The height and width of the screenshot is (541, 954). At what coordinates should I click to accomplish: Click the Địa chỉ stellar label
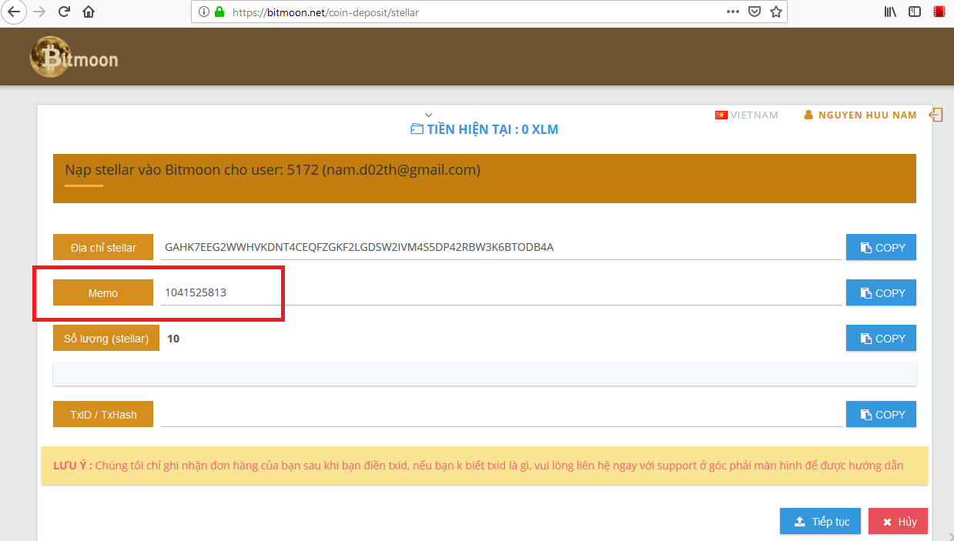point(103,248)
